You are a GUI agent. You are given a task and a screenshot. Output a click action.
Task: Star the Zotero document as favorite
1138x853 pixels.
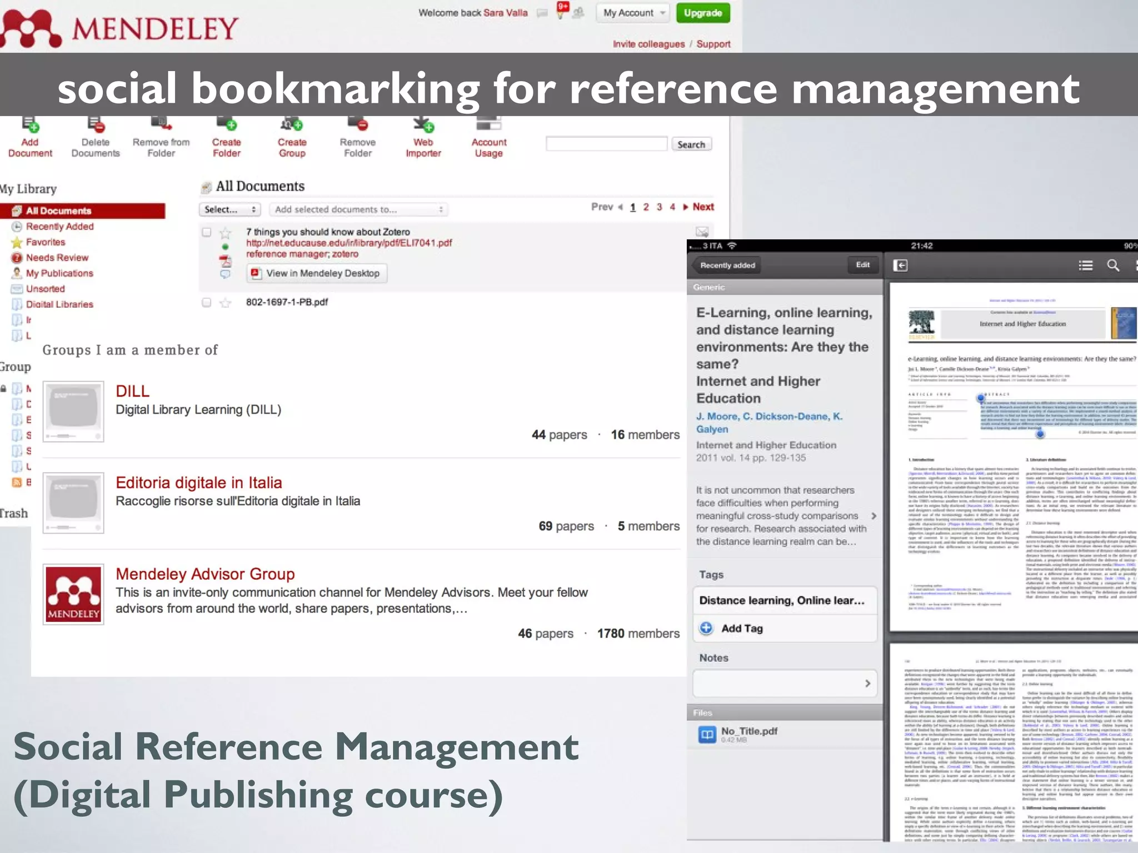[225, 233]
